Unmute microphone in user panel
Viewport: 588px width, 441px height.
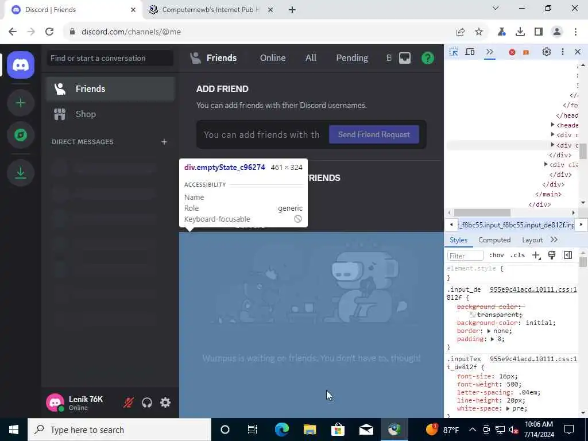click(129, 403)
